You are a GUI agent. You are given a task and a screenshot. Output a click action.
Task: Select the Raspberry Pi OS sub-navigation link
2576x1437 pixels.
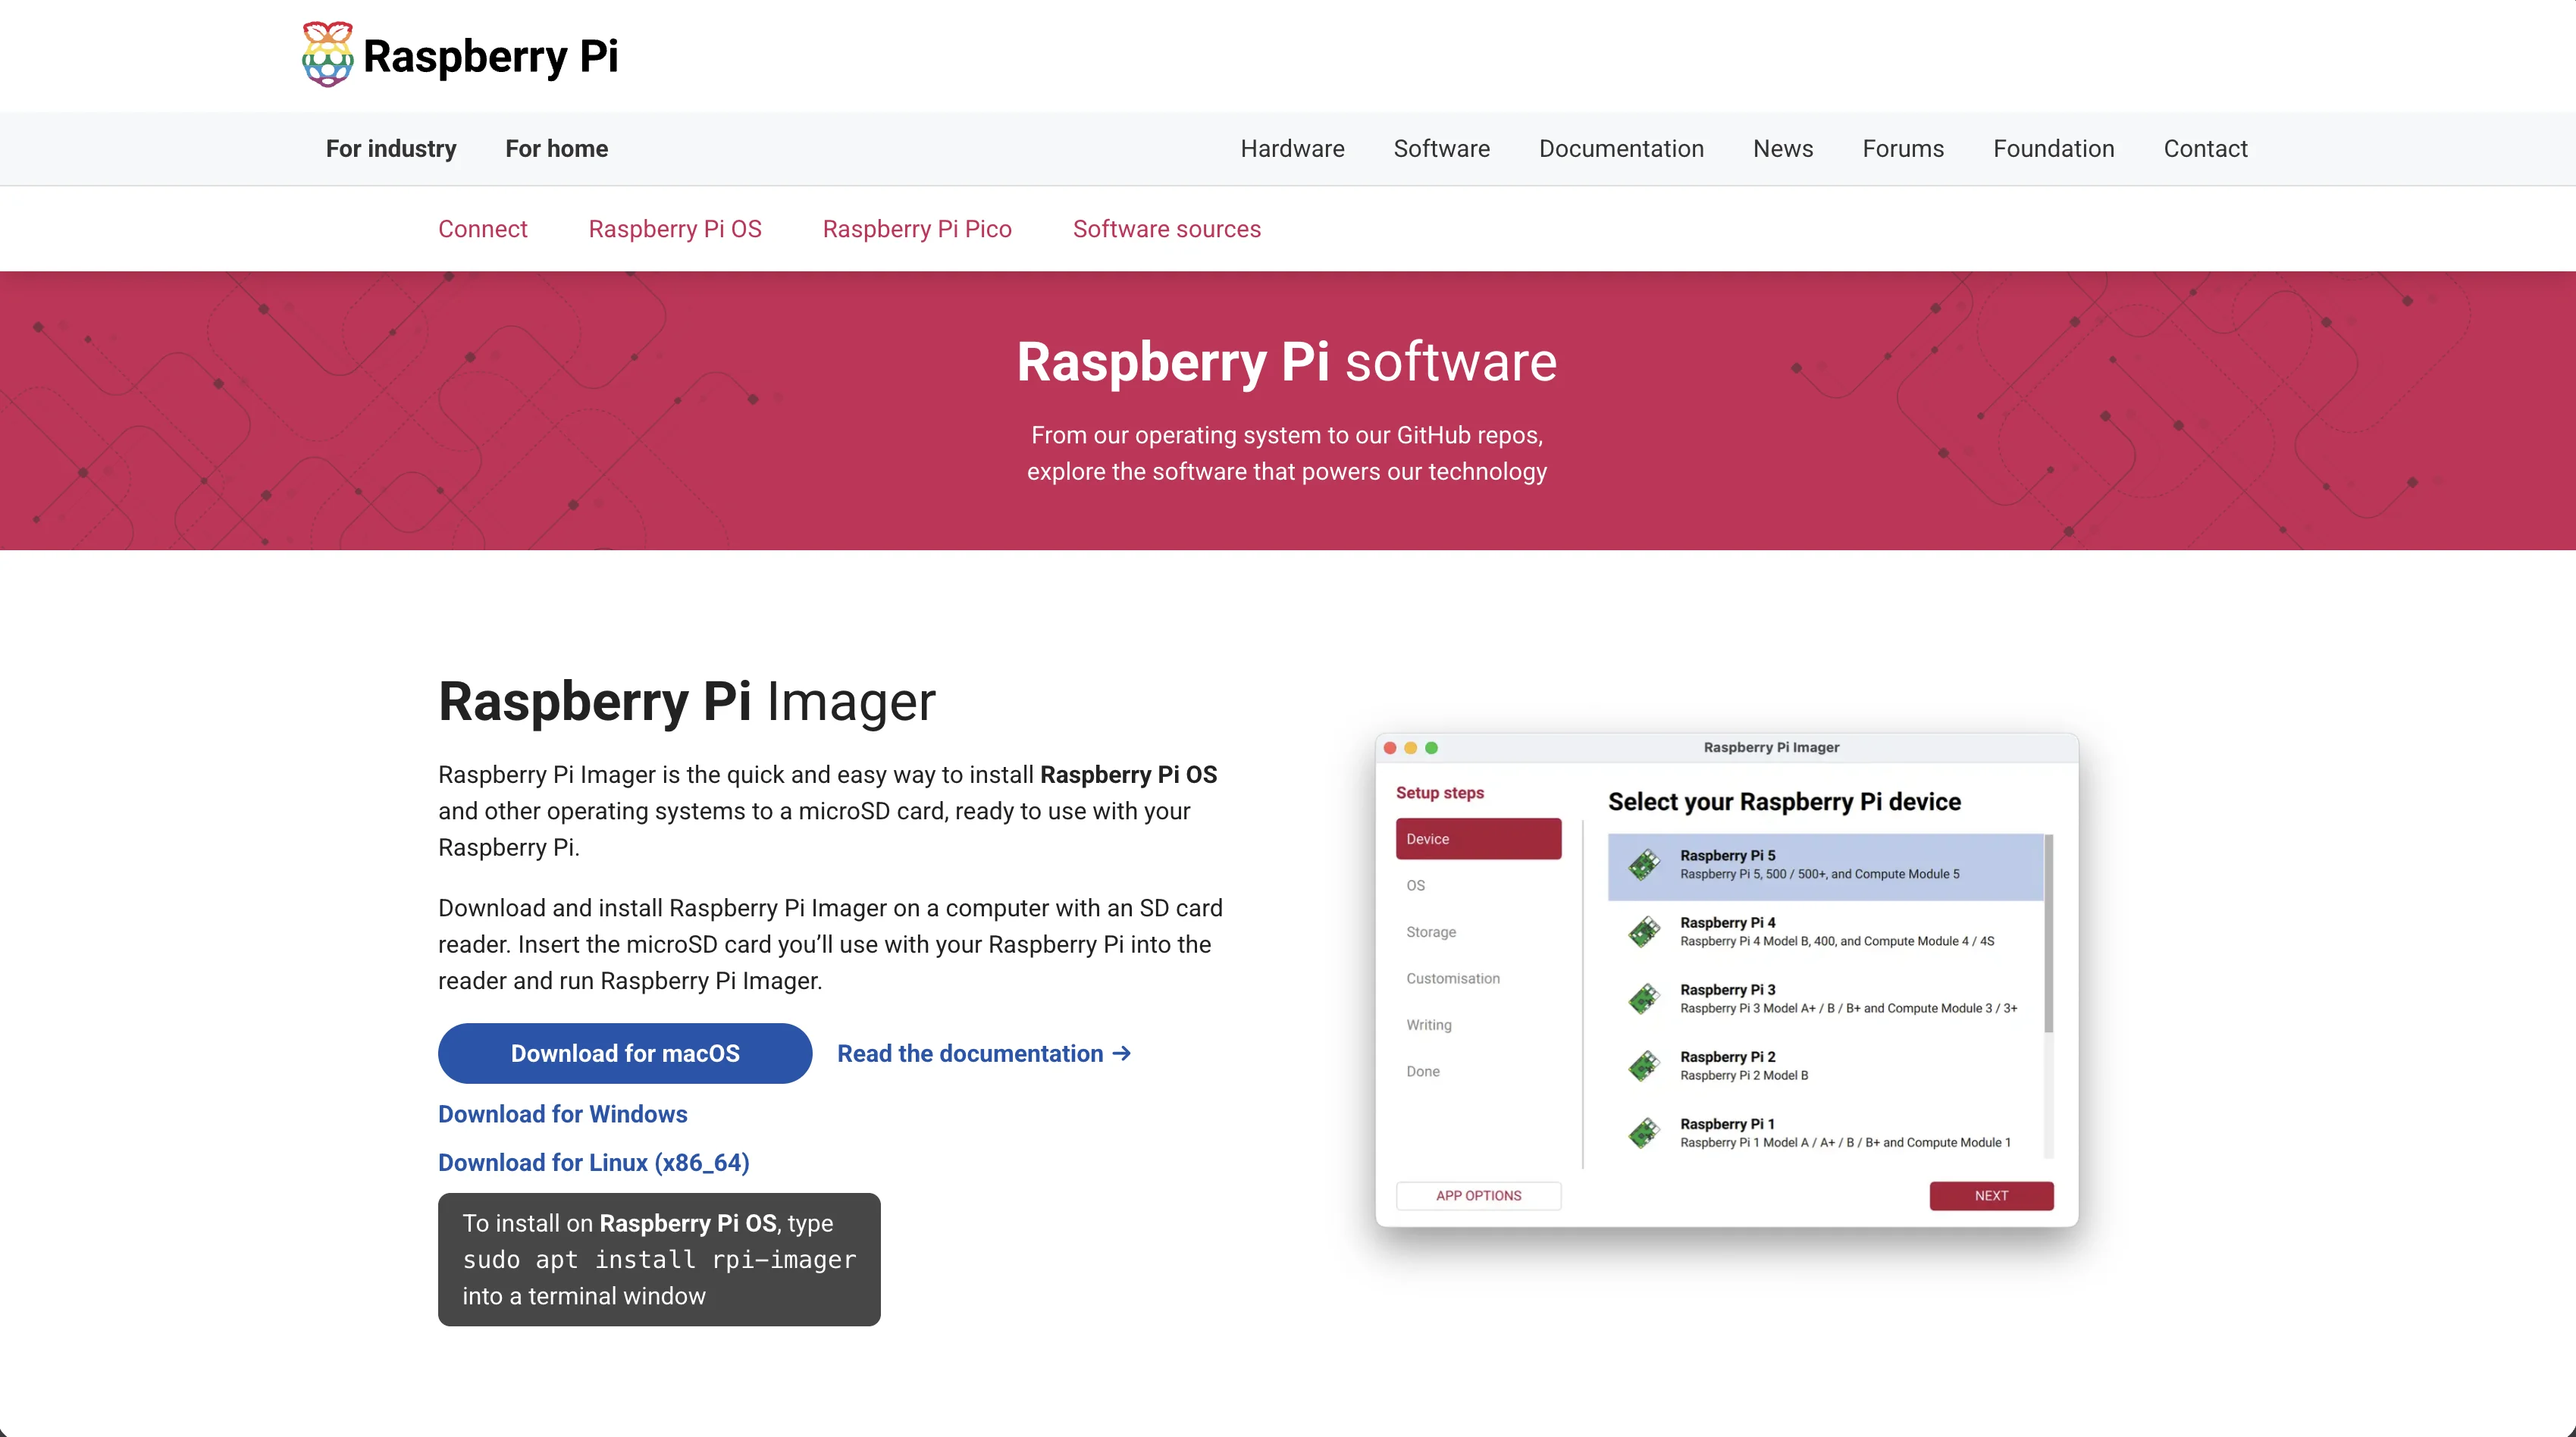(x=675, y=229)
